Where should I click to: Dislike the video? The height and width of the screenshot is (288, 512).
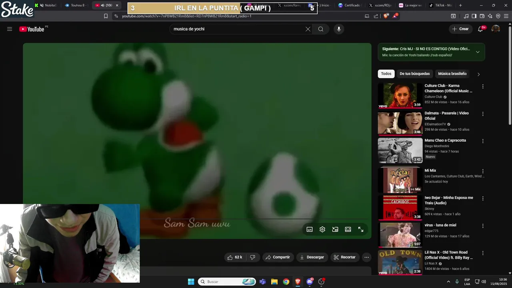(x=252, y=257)
